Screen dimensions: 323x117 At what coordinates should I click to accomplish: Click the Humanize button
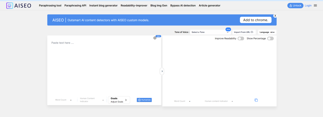pos(144,100)
